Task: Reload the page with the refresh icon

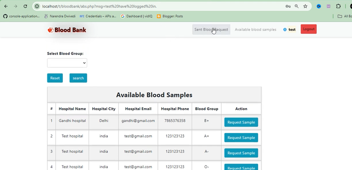Action: [25, 6]
